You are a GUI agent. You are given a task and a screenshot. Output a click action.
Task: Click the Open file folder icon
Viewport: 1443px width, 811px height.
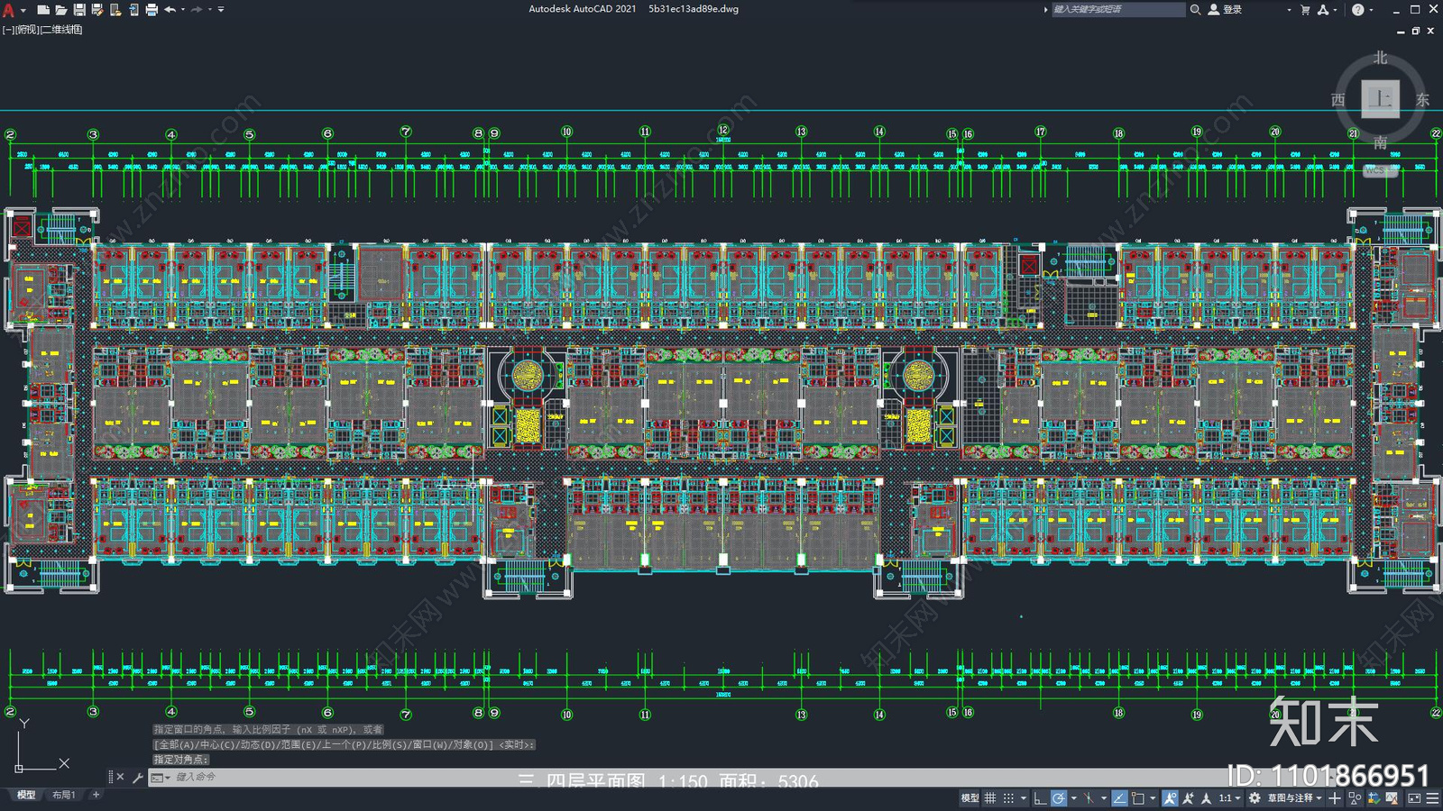[61, 10]
